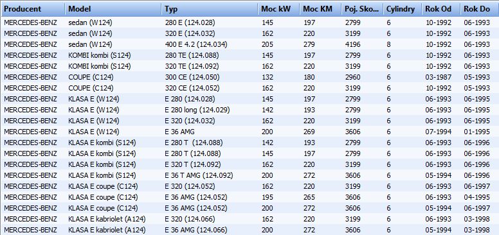499x235 pixels.
Task: Select the 320 CE (124.052) row
Action: [x=250, y=88]
